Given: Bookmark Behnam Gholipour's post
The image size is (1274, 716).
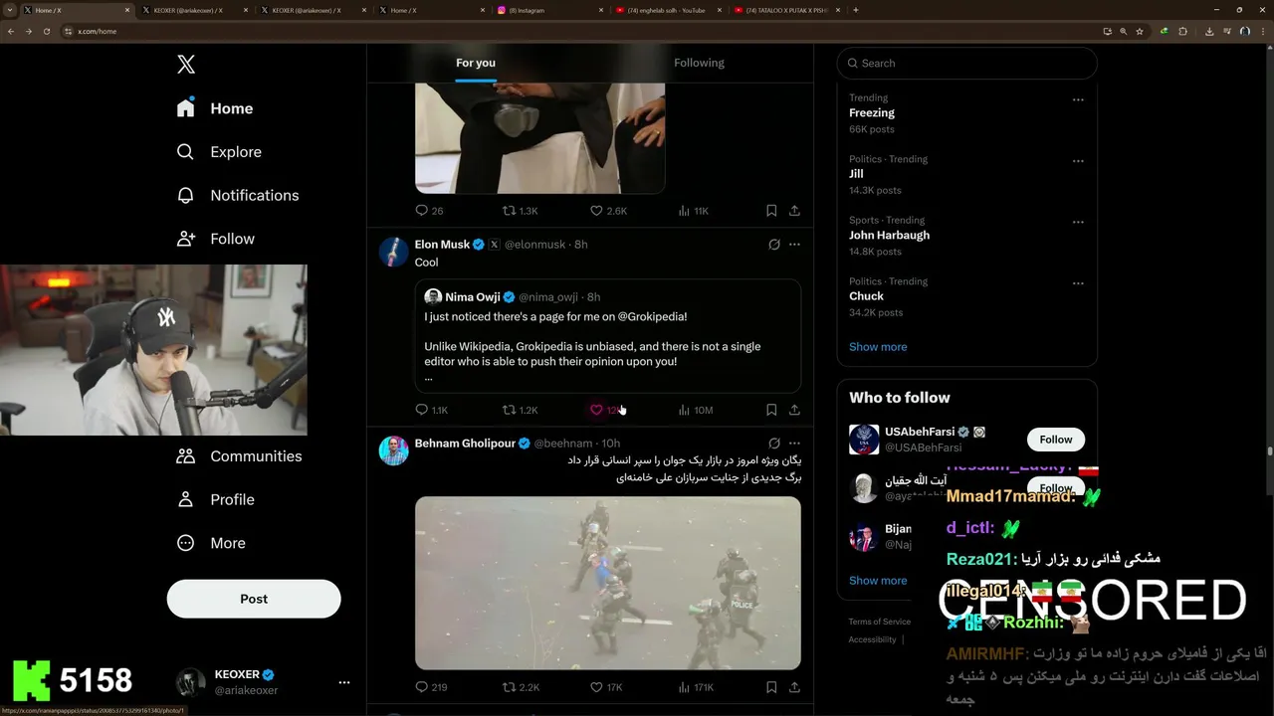Looking at the screenshot, I should (x=771, y=687).
